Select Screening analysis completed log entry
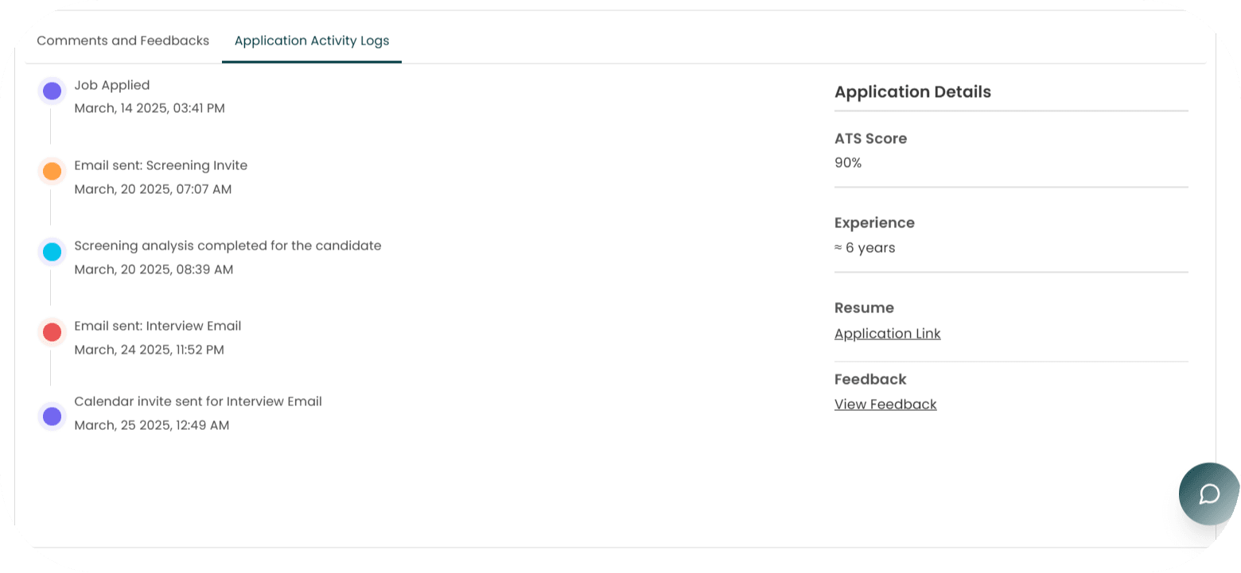Screen dimensions: 1241x573 tap(228, 246)
